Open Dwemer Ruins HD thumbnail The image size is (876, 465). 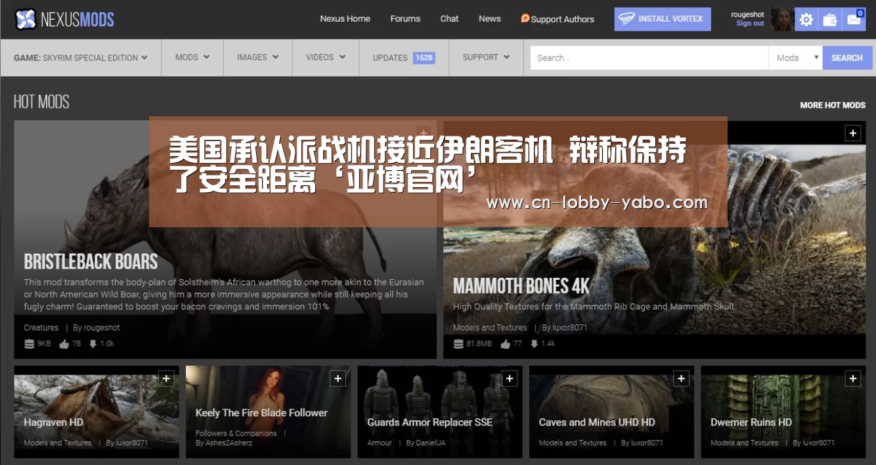(x=783, y=412)
